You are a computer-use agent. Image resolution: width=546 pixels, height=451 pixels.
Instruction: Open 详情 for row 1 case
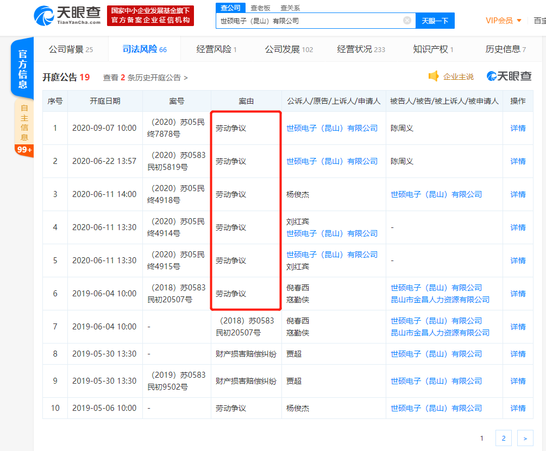518,128
